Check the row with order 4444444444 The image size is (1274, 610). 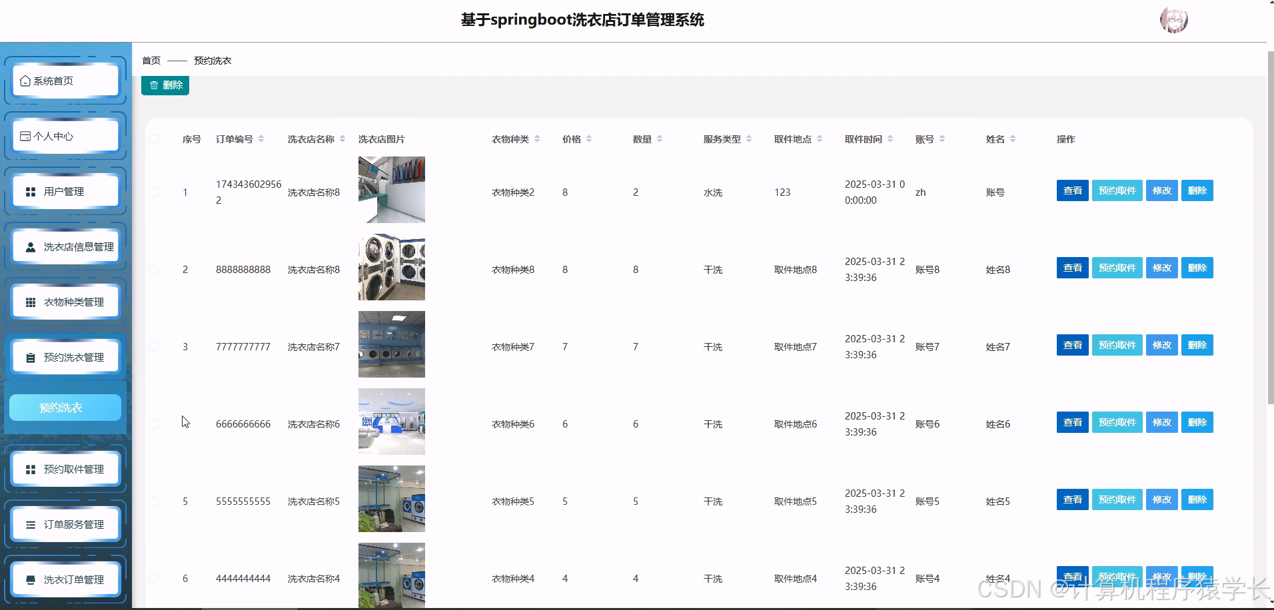pyautogui.click(x=154, y=579)
